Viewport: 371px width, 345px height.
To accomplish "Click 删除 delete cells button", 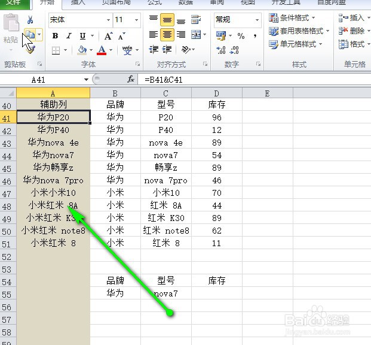I will (x=354, y=31).
